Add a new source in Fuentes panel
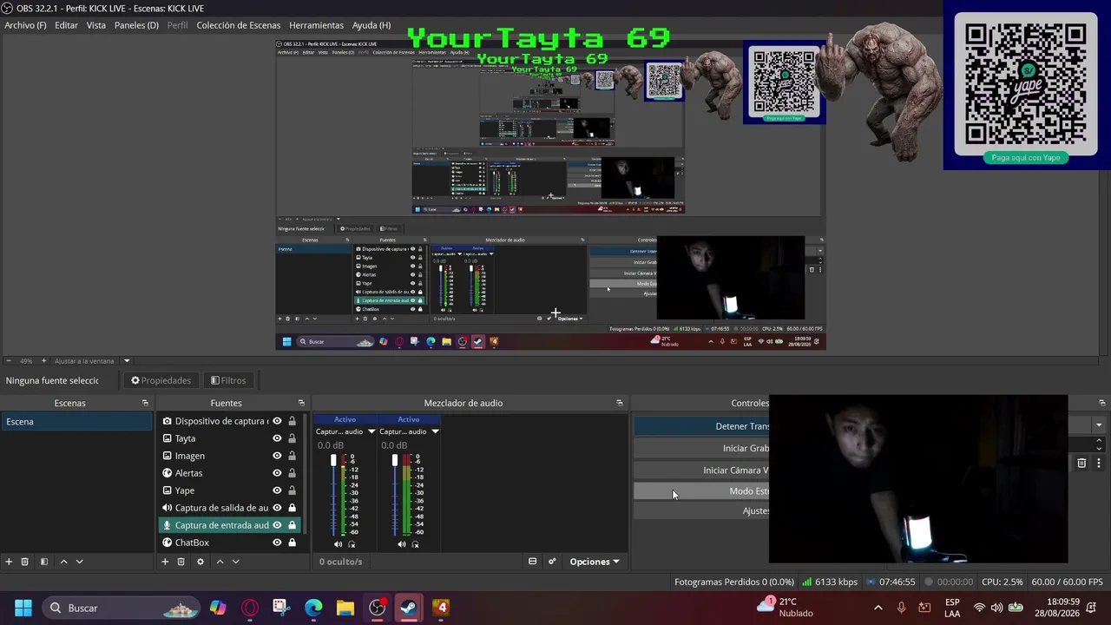This screenshot has height=625, width=1111. click(x=165, y=562)
